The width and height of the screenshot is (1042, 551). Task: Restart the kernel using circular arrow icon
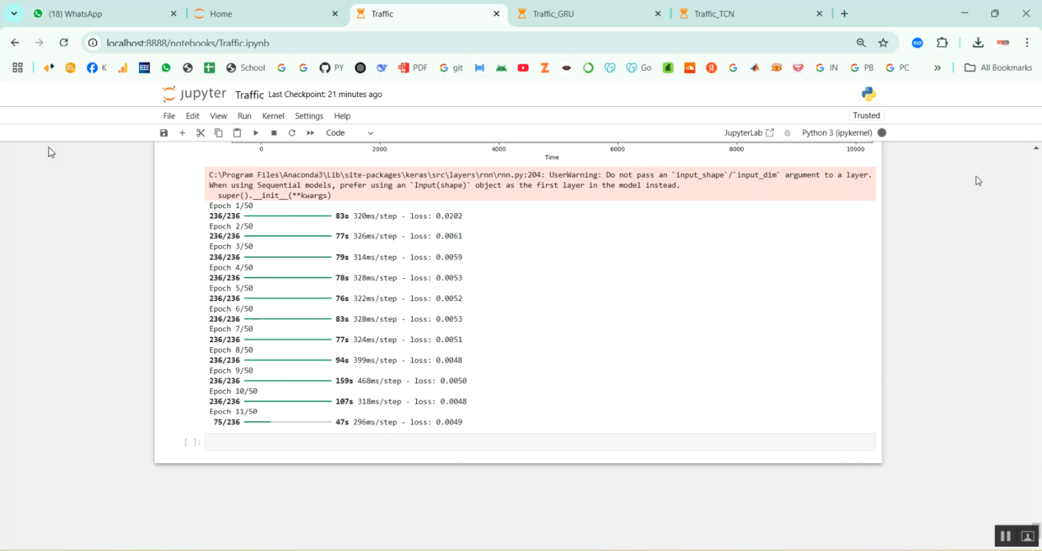point(292,133)
